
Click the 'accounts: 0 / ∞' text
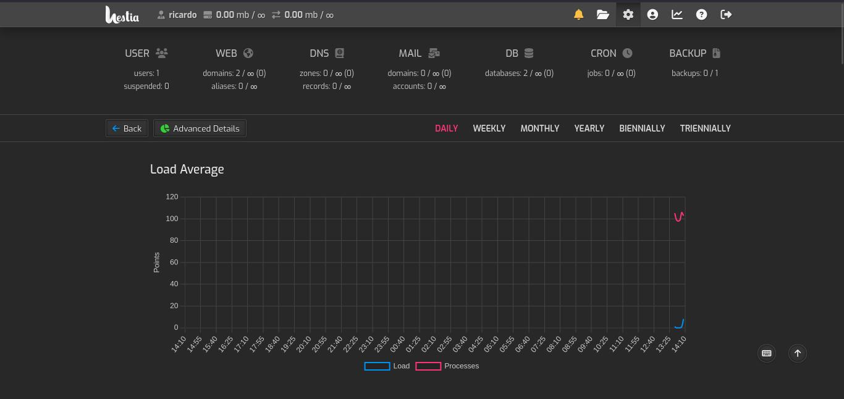420,86
